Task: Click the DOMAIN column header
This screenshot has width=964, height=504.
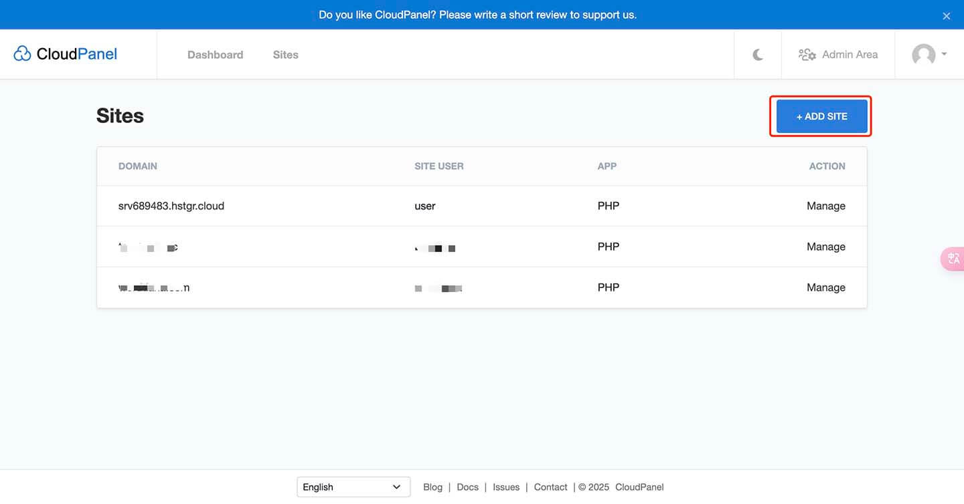Action: click(x=138, y=166)
